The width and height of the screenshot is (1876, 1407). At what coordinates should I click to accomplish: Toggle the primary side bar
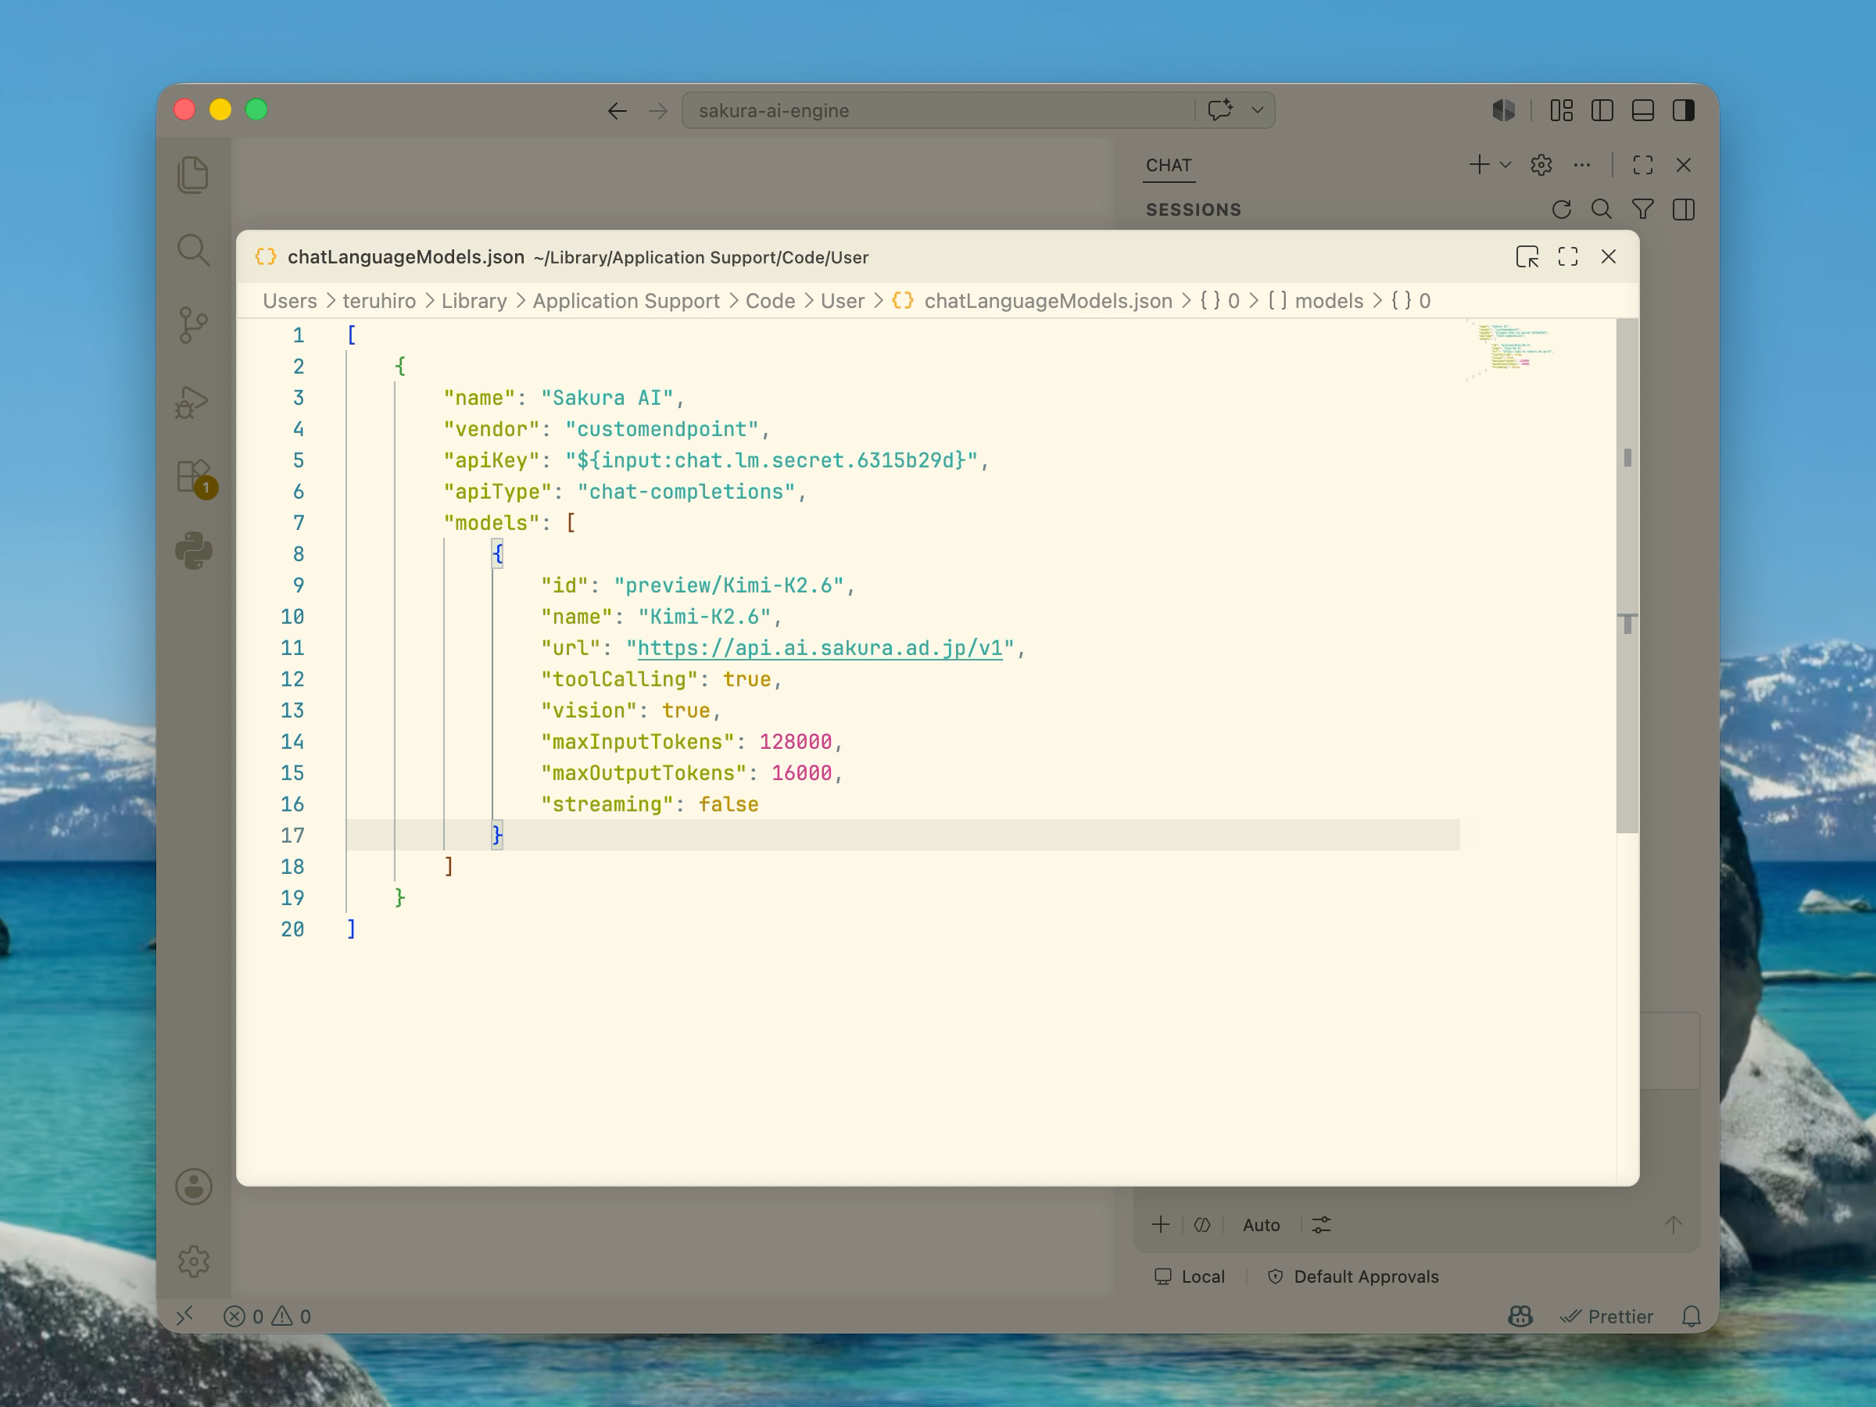coord(1602,110)
